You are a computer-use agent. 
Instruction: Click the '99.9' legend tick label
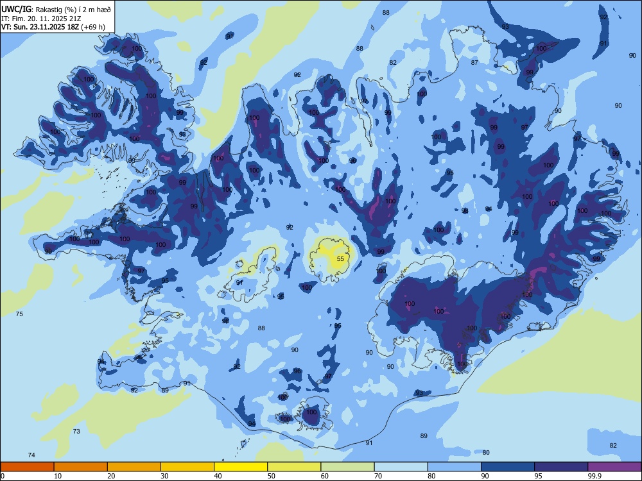tap(594, 476)
